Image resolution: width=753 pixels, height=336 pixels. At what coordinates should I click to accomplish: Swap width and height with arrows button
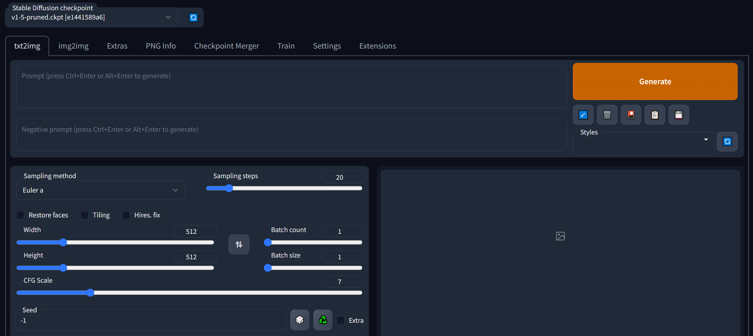click(x=239, y=244)
